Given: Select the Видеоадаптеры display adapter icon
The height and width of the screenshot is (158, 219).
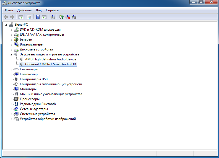Looking at the screenshot, I should (16, 44).
